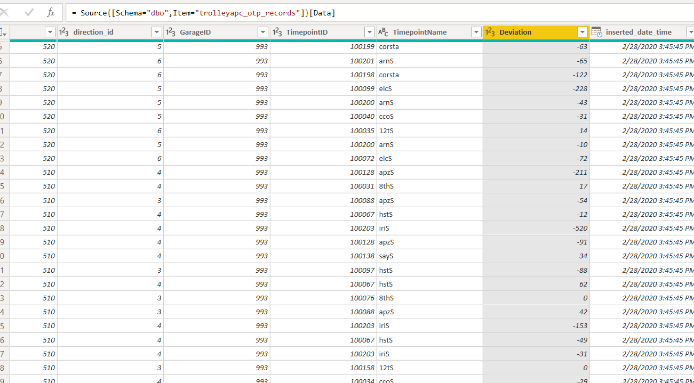Screen dimensions: 694x383
Task: Change data type icon of direction_id column
Action: click(64, 32)
